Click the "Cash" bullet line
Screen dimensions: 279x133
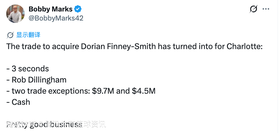18,102
